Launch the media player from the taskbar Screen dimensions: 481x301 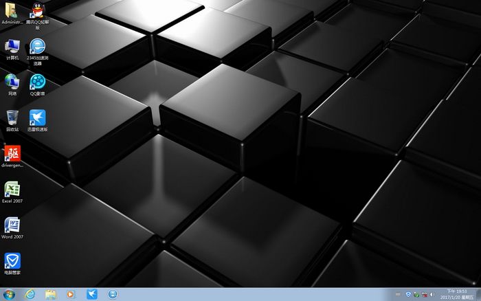click(x=71, y=294)
